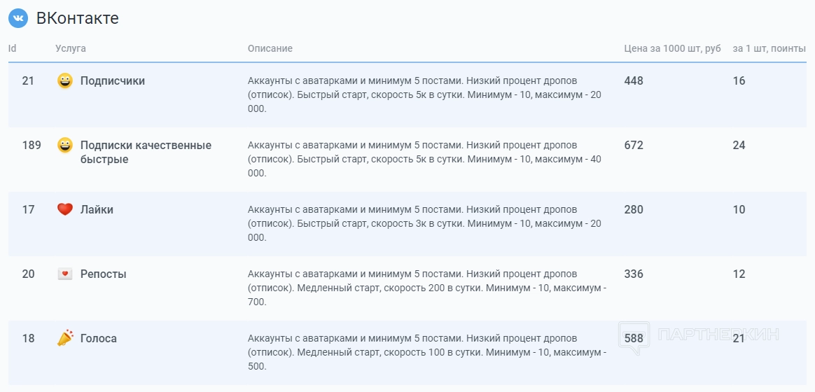Click the smiley emoji beside Подписчики
Screen dimensions: 815x392
pyautogui.click(x=65, y=81)
